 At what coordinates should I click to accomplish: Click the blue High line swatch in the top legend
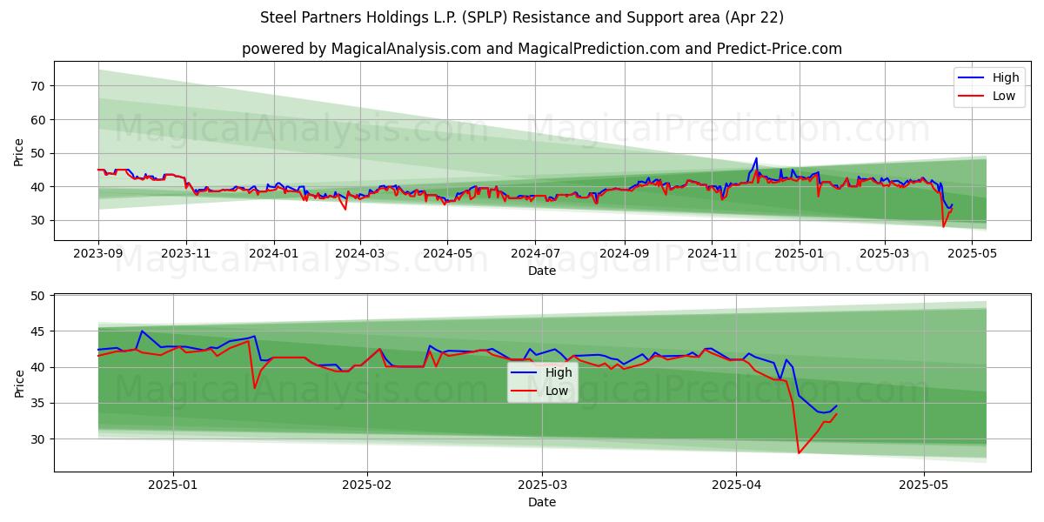(x=971, y=78)
